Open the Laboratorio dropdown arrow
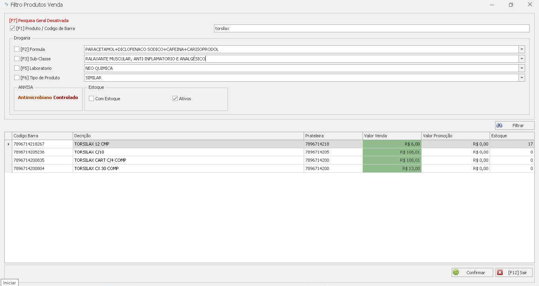 pos(522,68)
